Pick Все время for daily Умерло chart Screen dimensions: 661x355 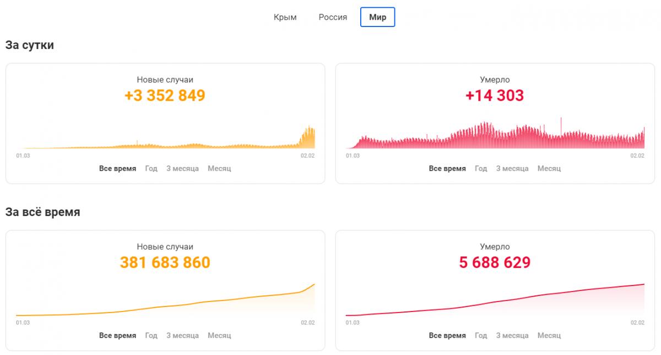click(447, 169)
